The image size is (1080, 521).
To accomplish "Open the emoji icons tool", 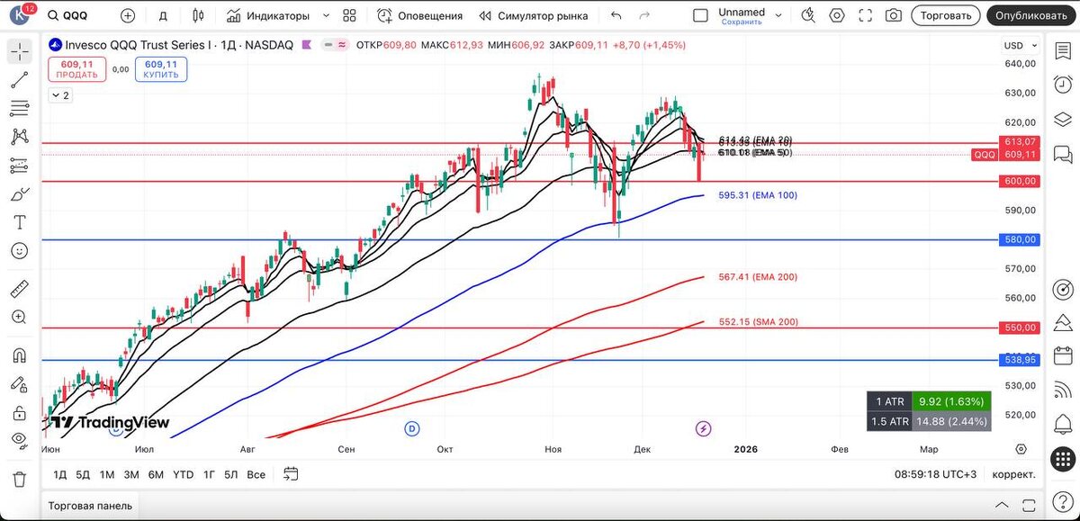I will click(19, 251).
